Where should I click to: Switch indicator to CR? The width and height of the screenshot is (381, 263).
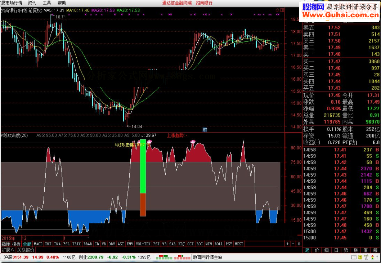pyautogui.click(x=97, y=244)
